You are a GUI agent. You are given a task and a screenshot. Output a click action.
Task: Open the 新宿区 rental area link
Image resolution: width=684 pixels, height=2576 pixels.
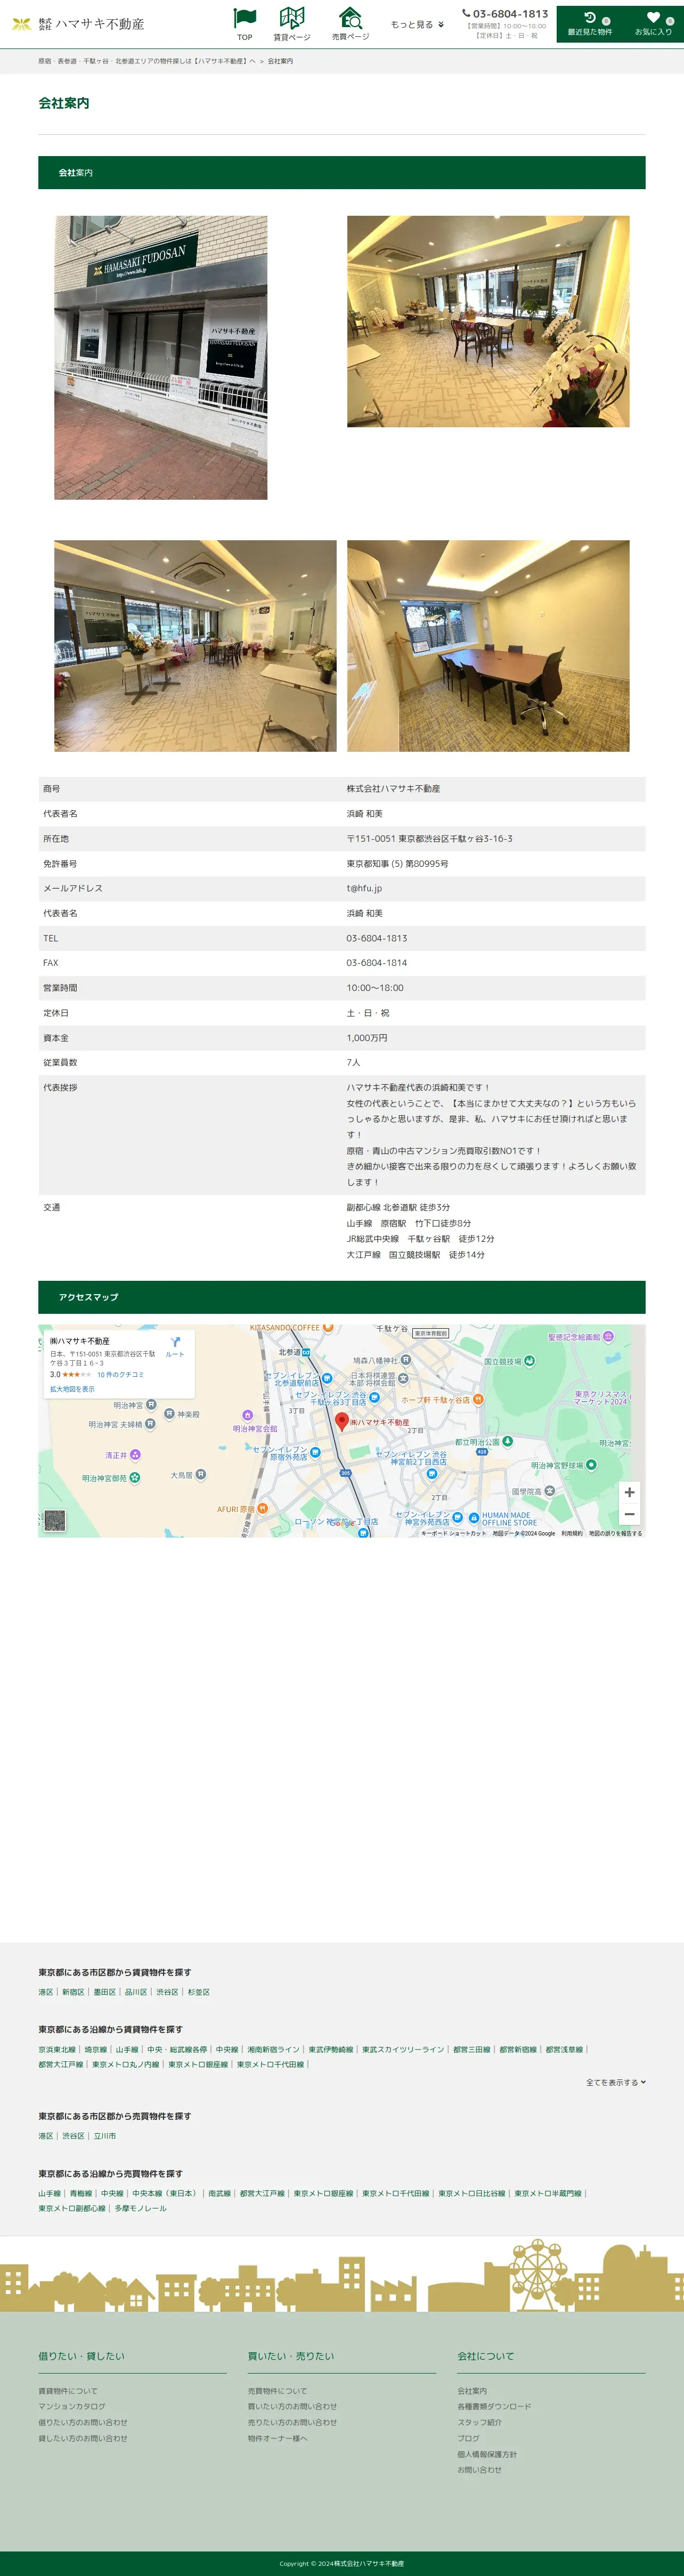[73, 1992]
